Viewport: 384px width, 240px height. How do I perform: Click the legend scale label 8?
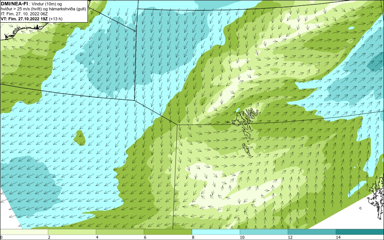tap(193, 237)
